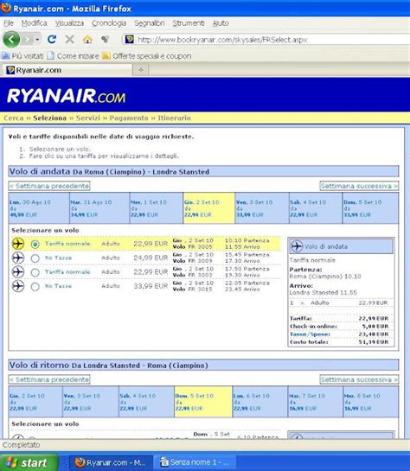Click Settimana precedente for return flight
Image resolution: width=410 pixels, height=471 pixels.
tap(49, 379)
